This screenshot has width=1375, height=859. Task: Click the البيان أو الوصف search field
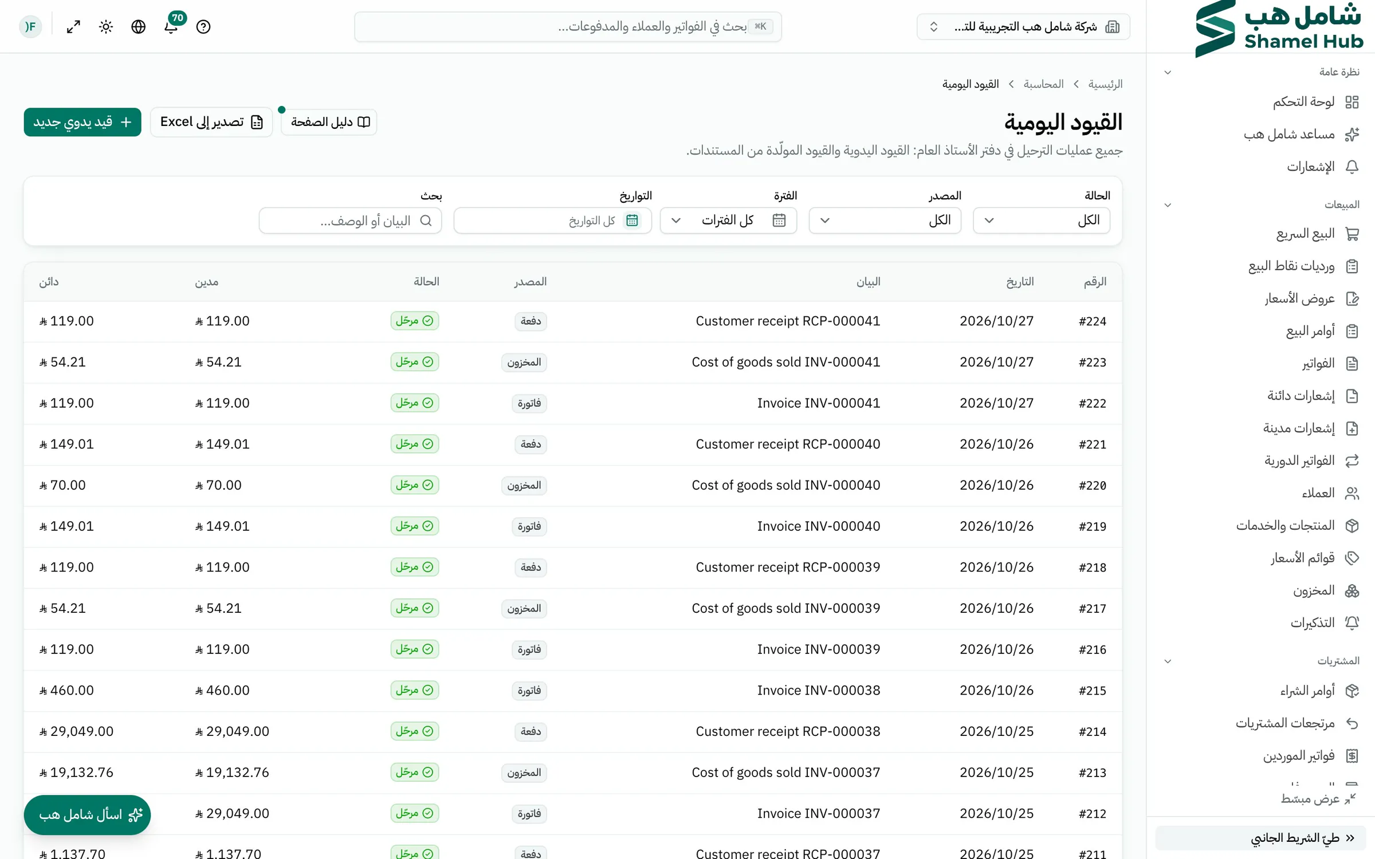(x=350, y=220)
